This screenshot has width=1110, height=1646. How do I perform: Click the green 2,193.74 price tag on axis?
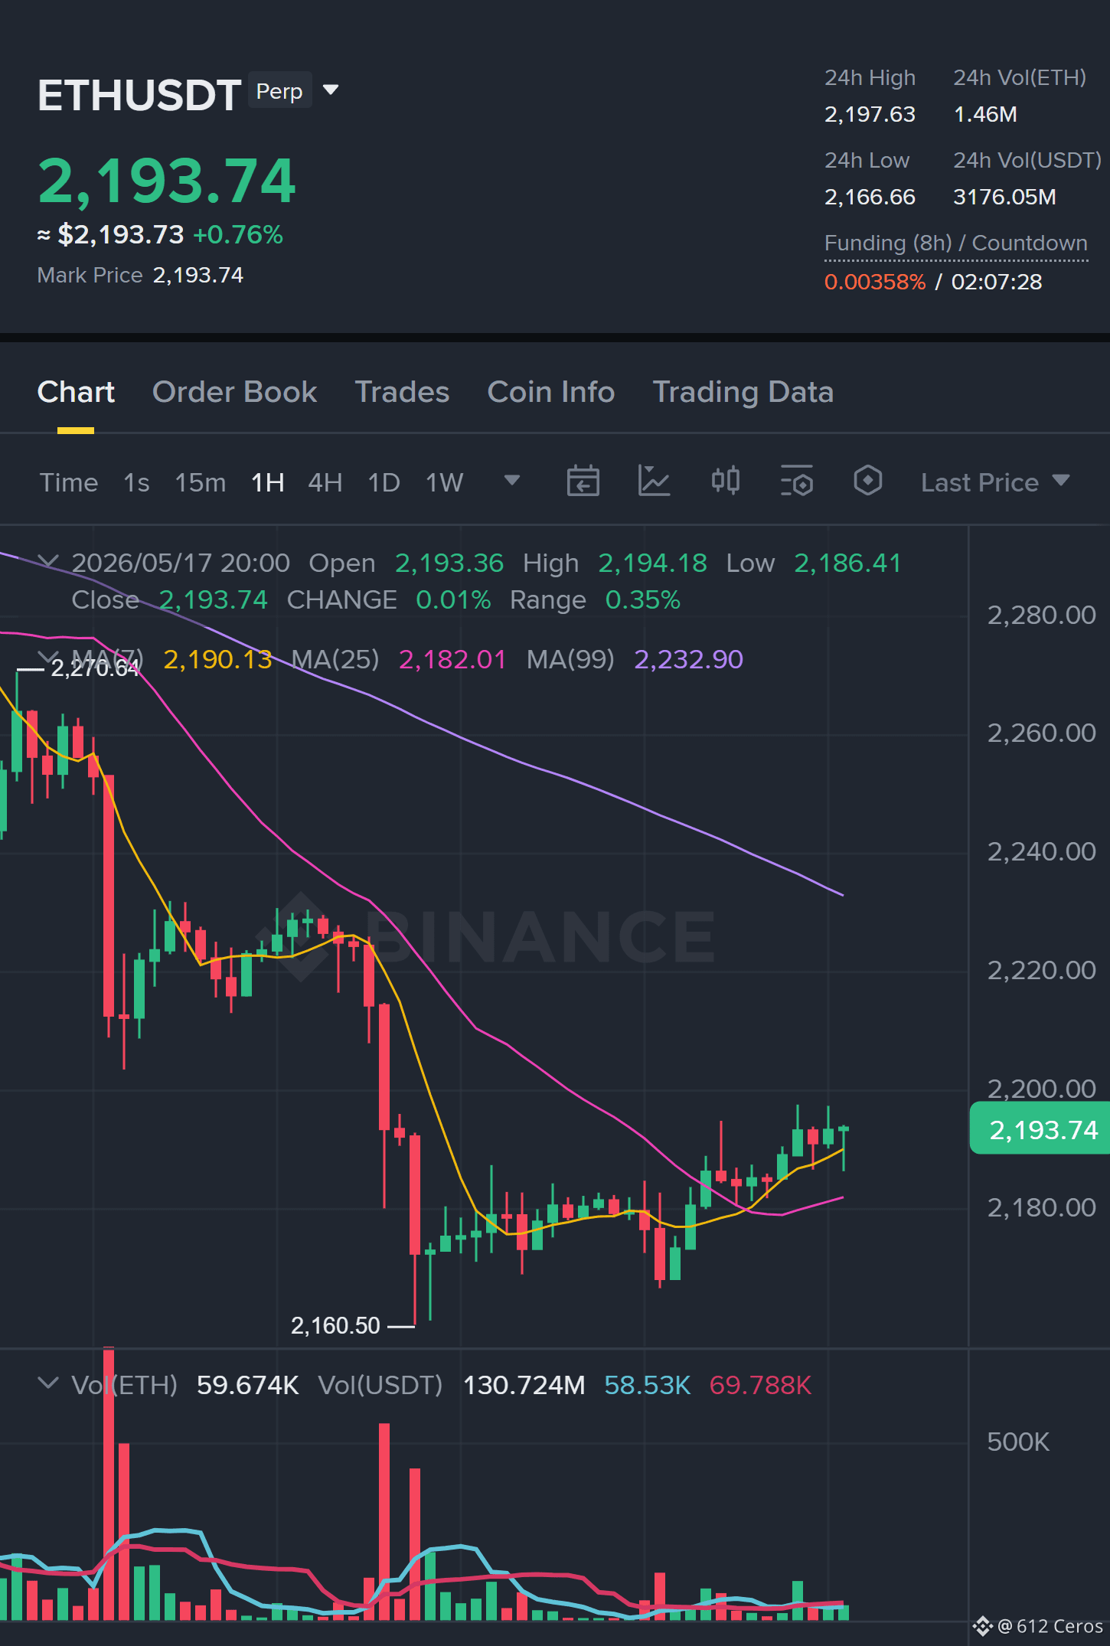click(x=1040, y=1128)
